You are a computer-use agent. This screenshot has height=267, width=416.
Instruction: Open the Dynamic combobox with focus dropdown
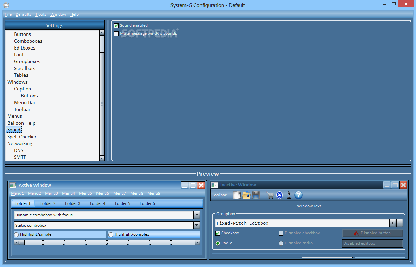197,215
